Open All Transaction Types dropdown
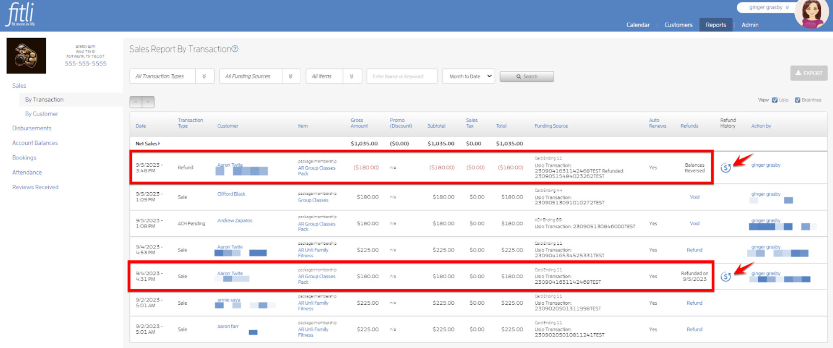The height and width of the screenshot is (348, 833). click(172, 76)
